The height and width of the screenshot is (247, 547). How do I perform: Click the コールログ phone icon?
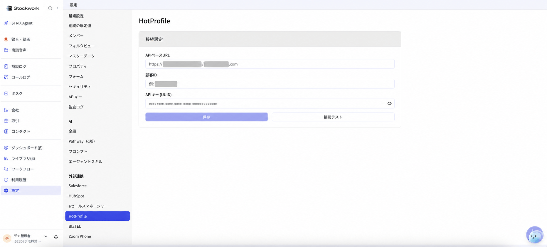pyautogui.click(x=6, y=77)
